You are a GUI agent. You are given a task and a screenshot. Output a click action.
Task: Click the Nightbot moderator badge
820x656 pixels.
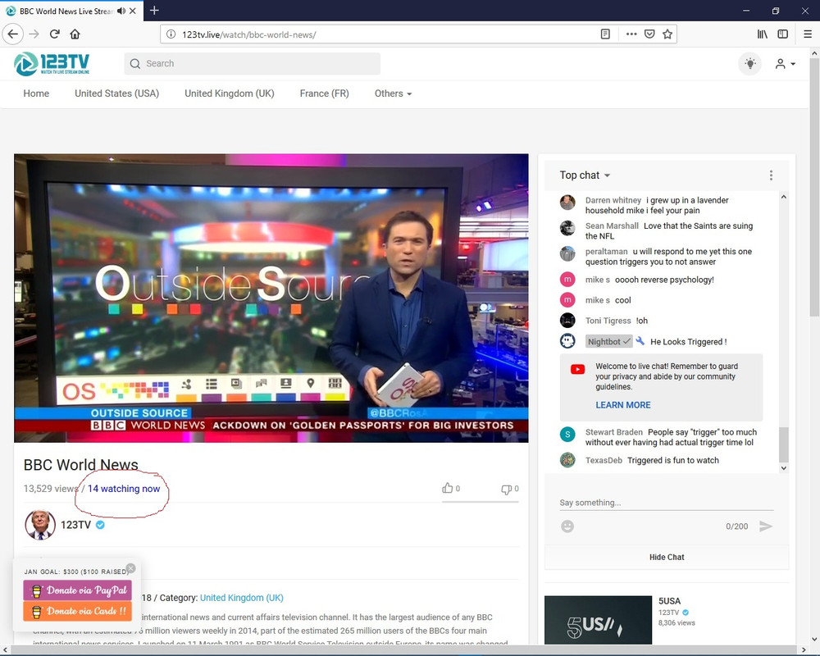click(609, 342)
